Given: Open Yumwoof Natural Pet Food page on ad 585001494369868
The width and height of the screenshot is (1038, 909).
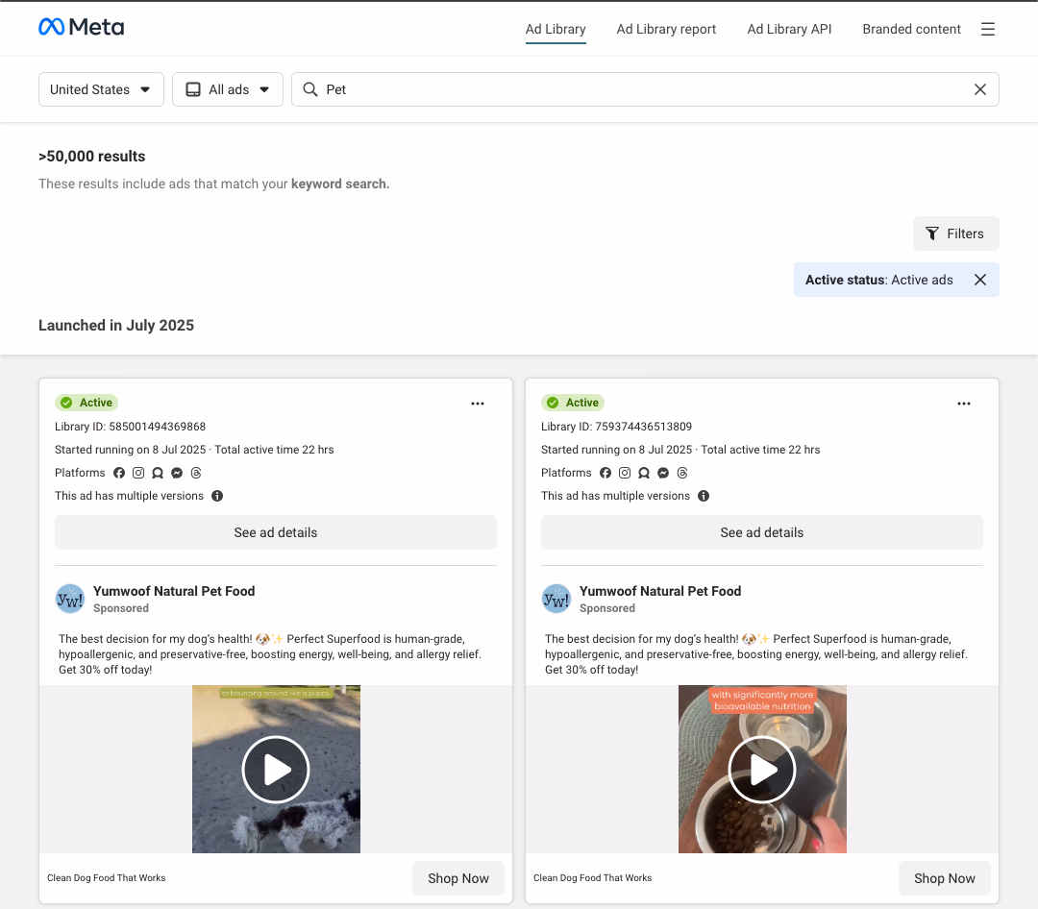Looking at the screenshot, I should click(174, 591).
